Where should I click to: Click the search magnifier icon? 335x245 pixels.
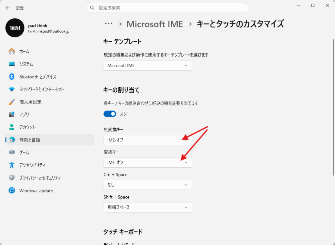pyautogui.click(x=92, y=8)
